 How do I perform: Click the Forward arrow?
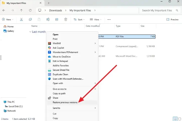point(13,10)
